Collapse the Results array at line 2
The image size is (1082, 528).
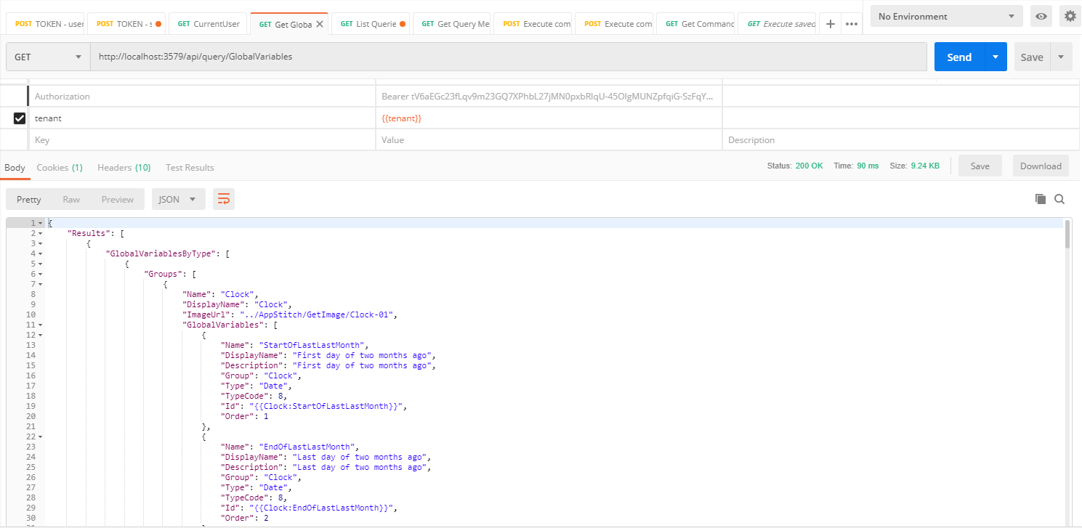40,233
